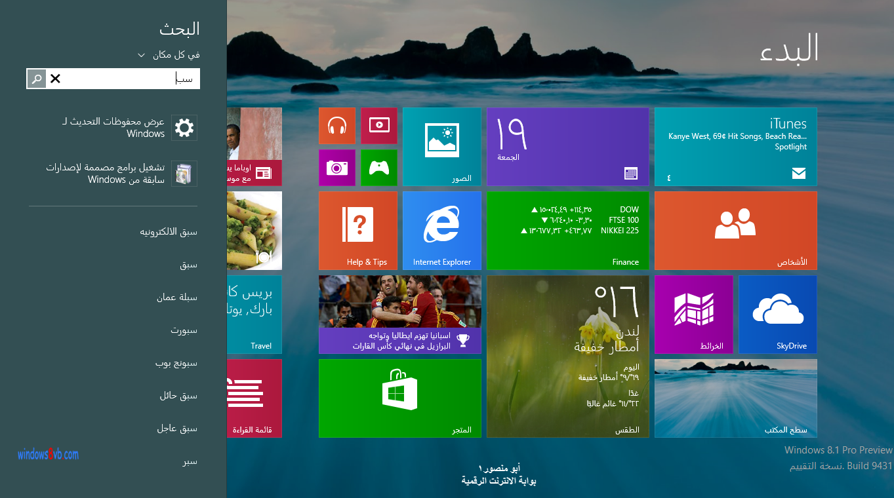Launch the Camera app tile

337,168
